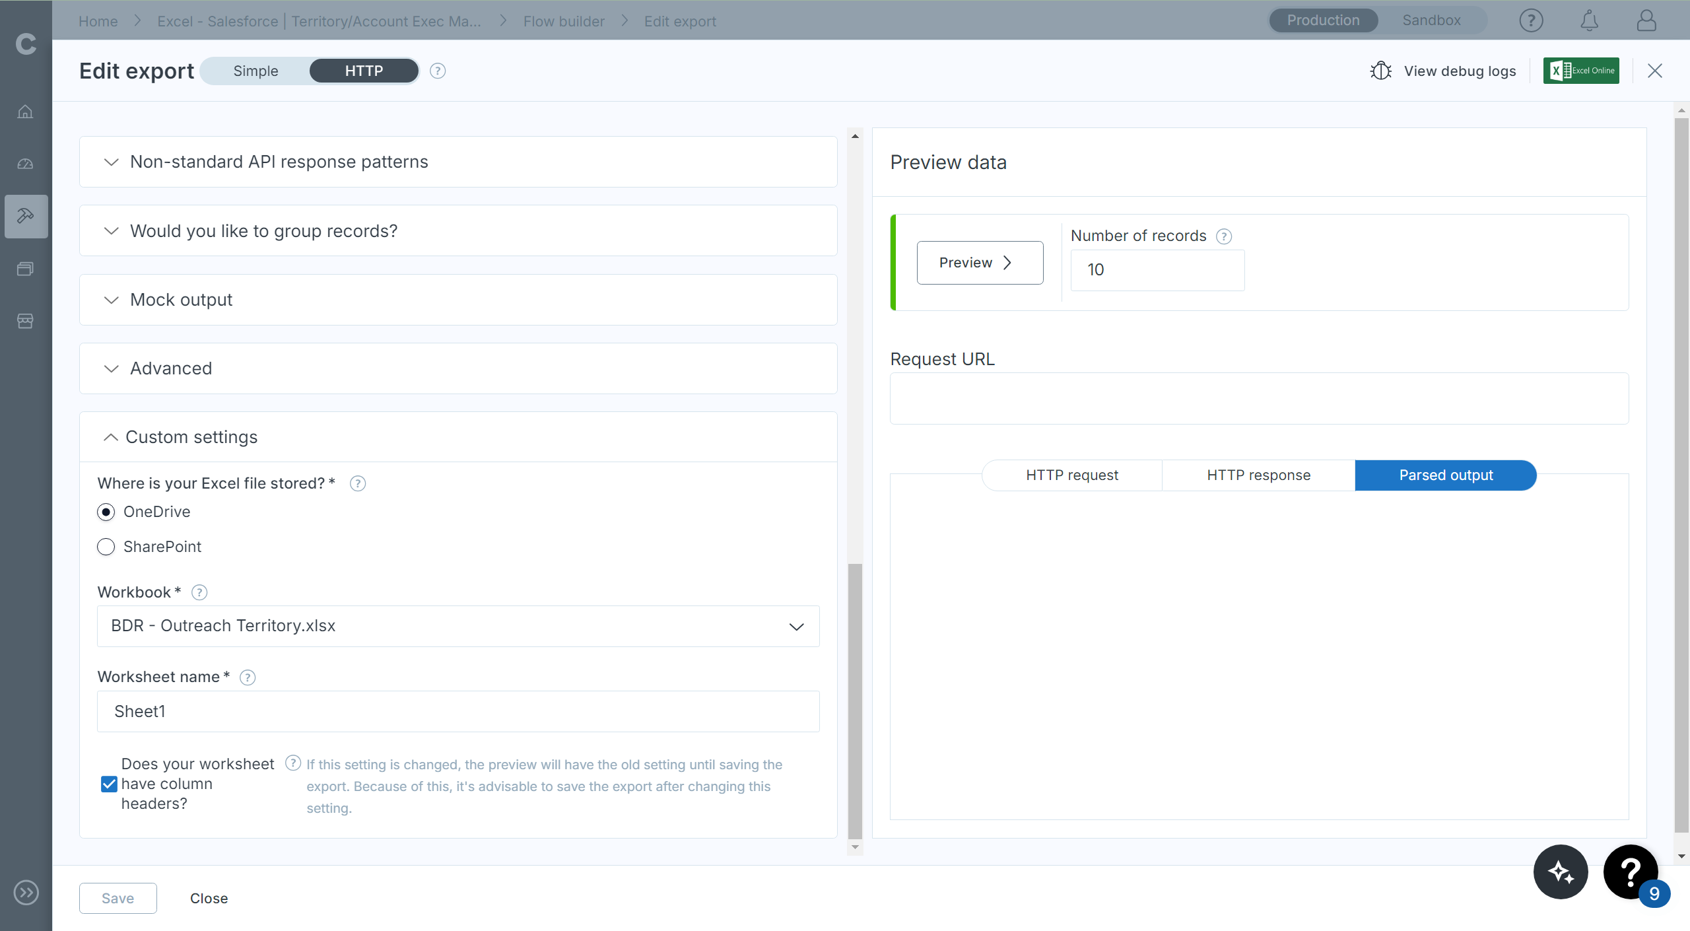Viewport: 1690px width, 931px height.
Task: Click the Preview button
Action: pyautogui.click(x=980, y=263)
